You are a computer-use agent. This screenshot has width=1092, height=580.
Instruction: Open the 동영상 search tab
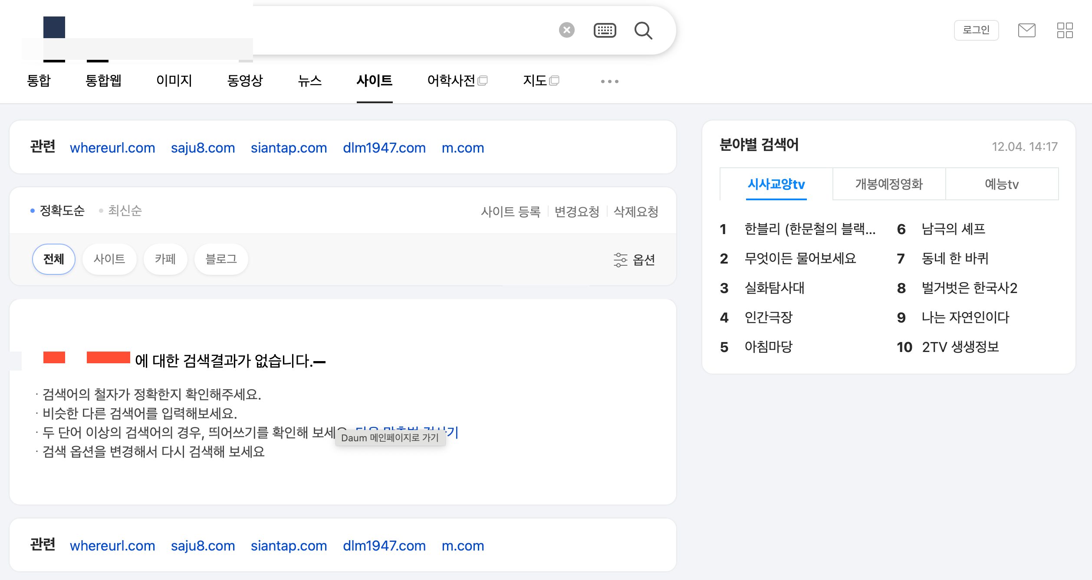[245, 81]
